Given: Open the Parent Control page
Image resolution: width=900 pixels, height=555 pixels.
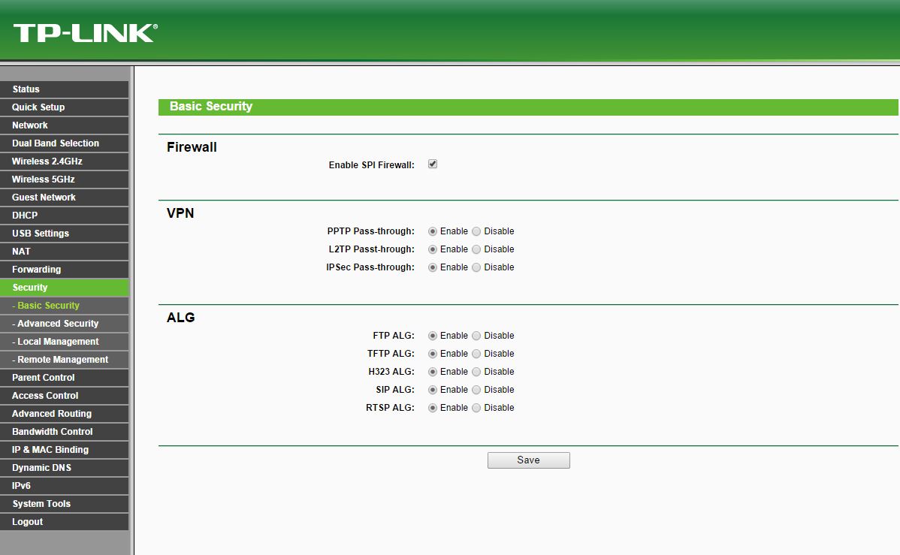Looking at the screenshot, I should (x=44, y=378).
